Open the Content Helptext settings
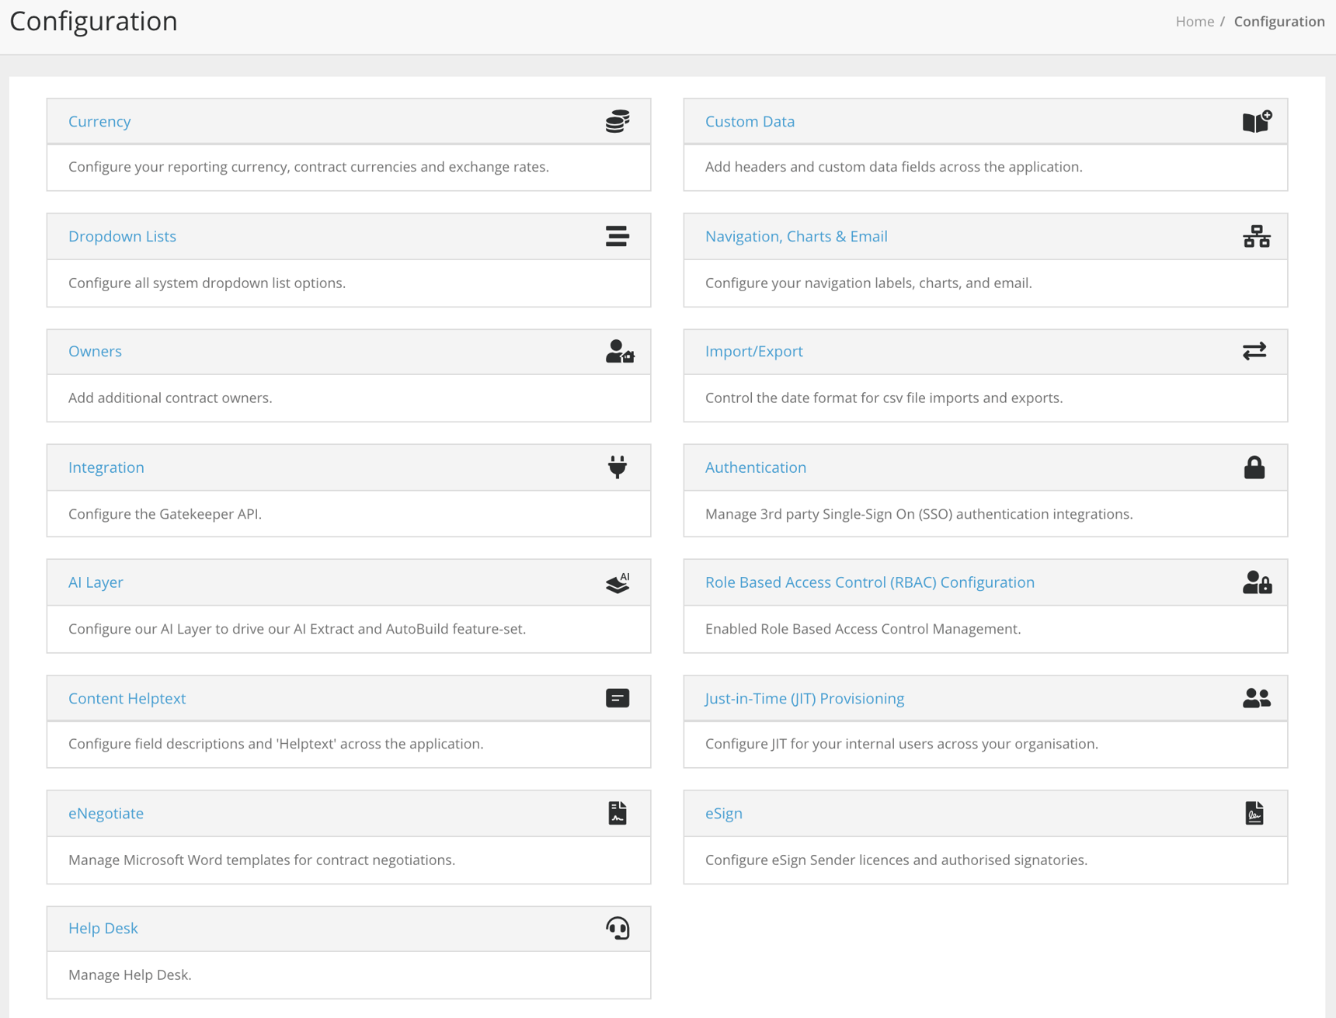Screen dimensions: 1336x1018 [127, 698]
